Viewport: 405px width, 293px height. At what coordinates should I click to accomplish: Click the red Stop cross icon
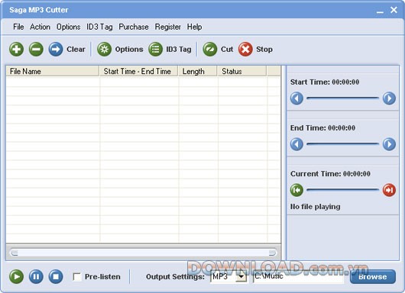(245, 49)
